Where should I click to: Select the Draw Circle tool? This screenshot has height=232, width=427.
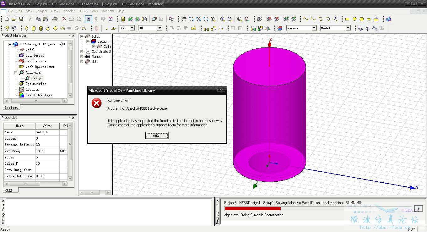354,19
